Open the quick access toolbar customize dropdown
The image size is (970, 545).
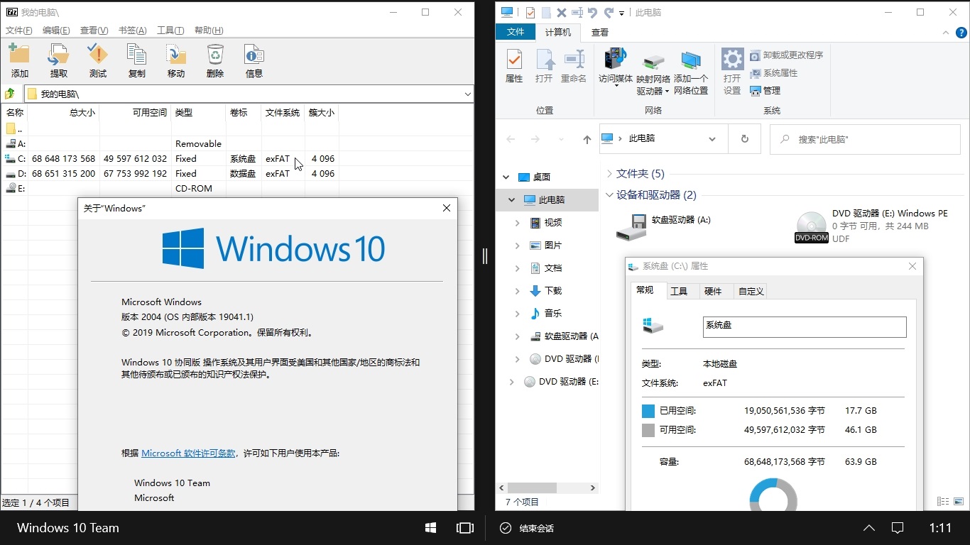pyautogui.click(x=622, y=13)
